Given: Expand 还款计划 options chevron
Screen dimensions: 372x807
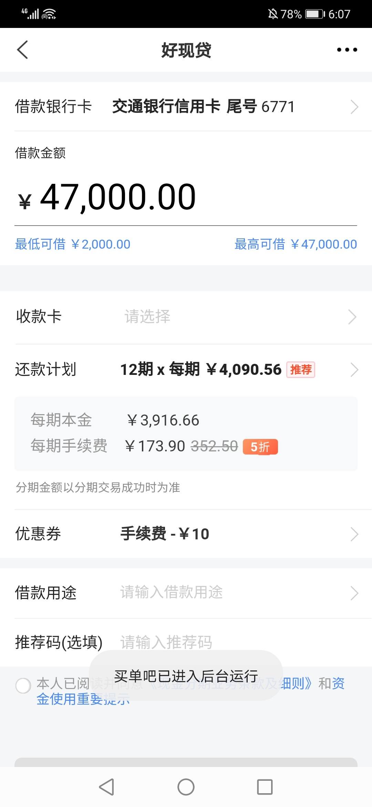Looking at the screenshot, I should 354,370.
